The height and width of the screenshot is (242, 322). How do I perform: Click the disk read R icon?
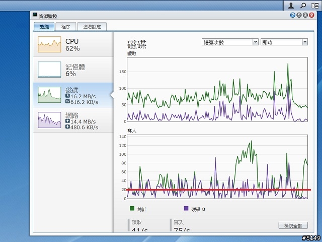point(67,96)
